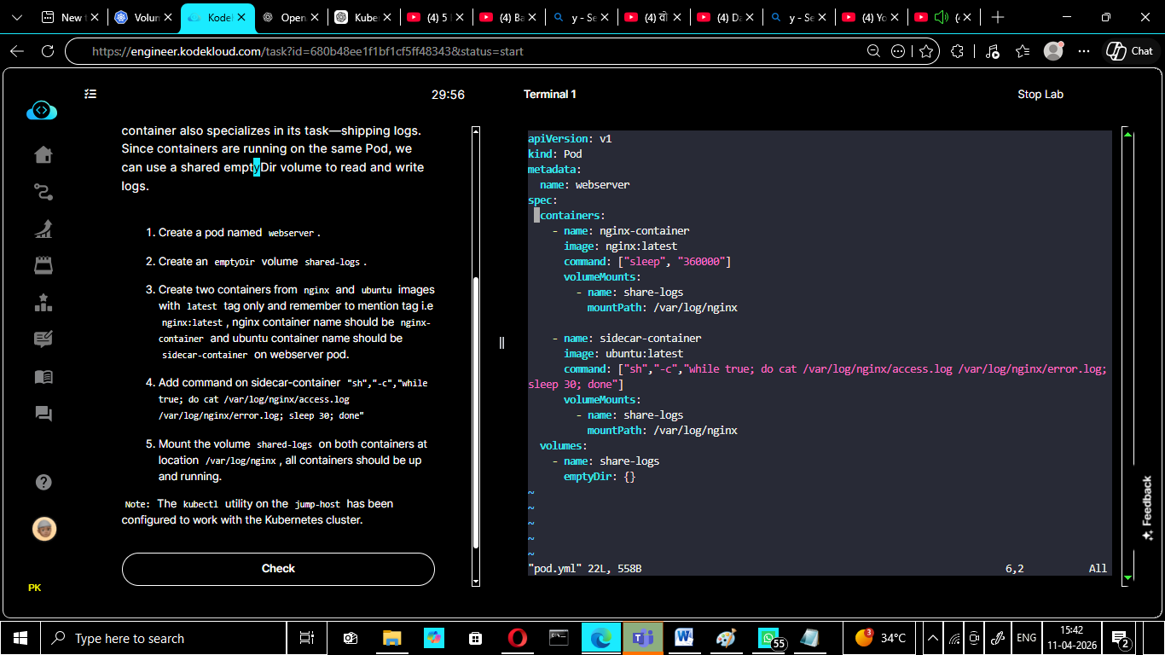Switch to the Terminal 1 tab

coord(549,95)
